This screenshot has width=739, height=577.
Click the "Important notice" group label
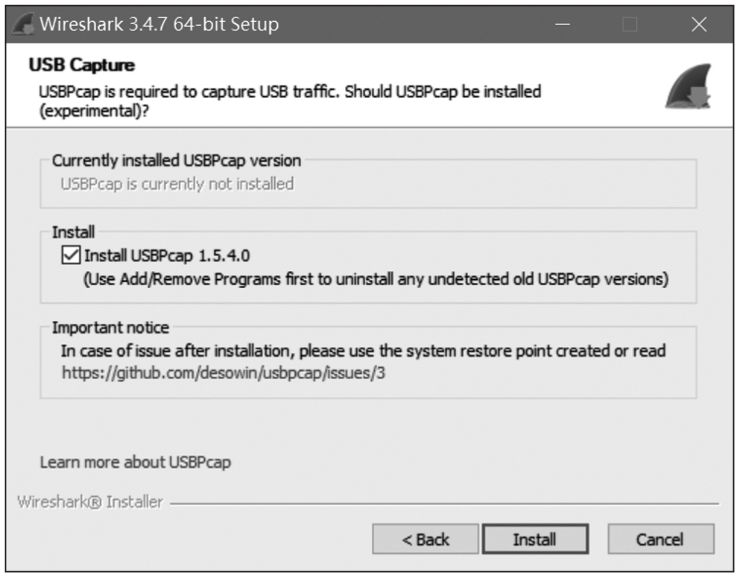coord(110,327)
